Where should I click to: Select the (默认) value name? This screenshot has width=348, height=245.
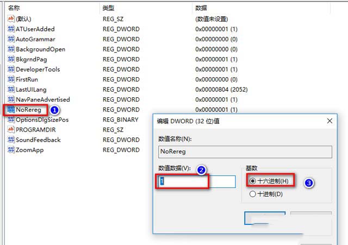(23, 19)
